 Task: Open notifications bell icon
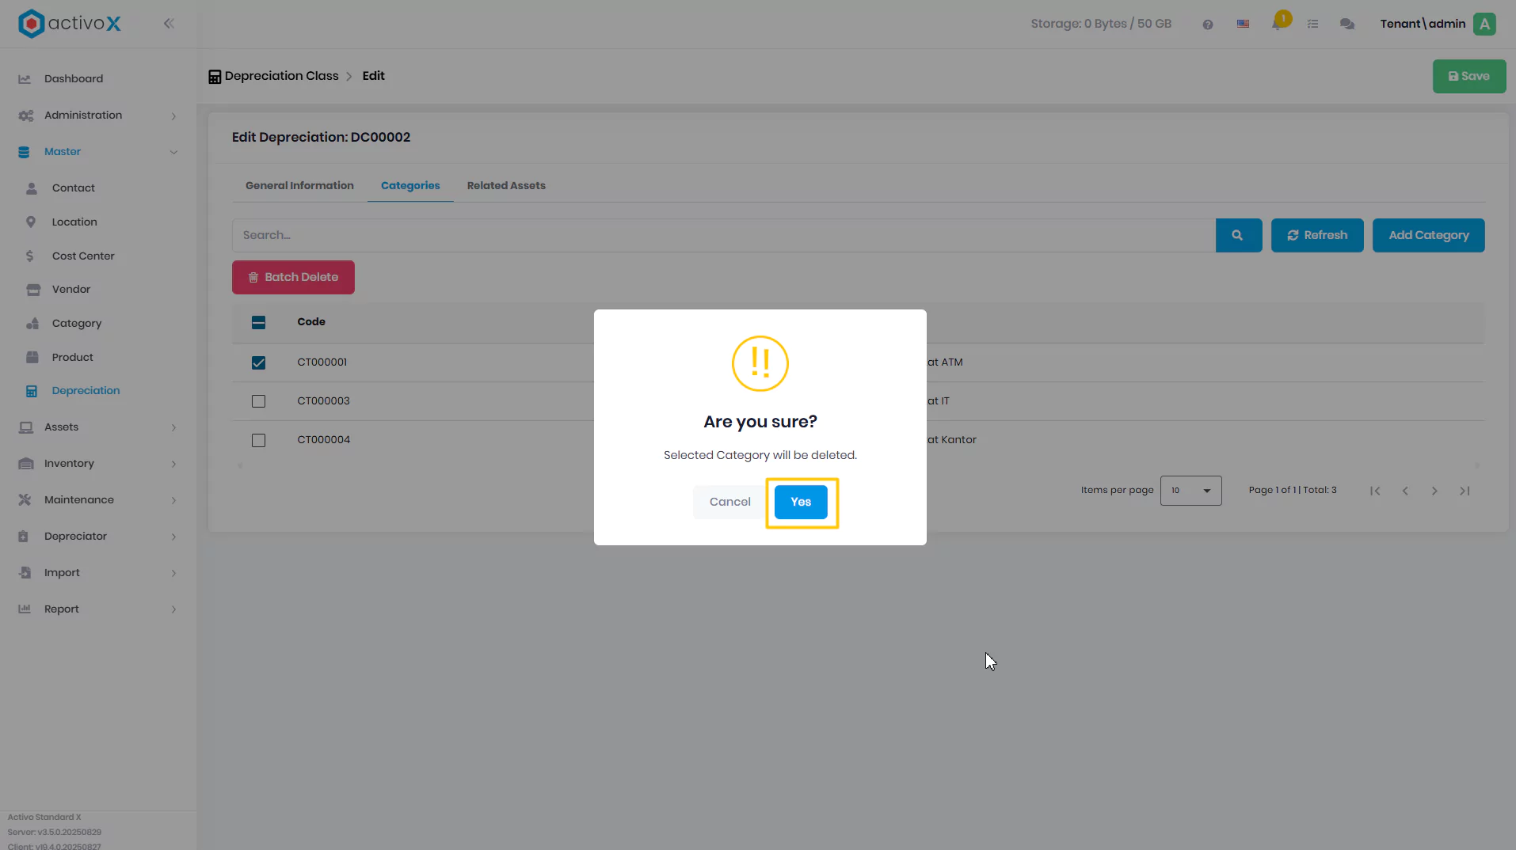[1278, 25]
